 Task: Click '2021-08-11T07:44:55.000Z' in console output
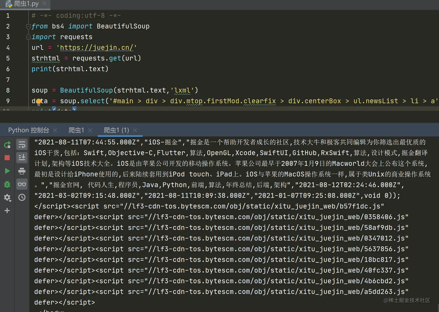coord(87,142)
